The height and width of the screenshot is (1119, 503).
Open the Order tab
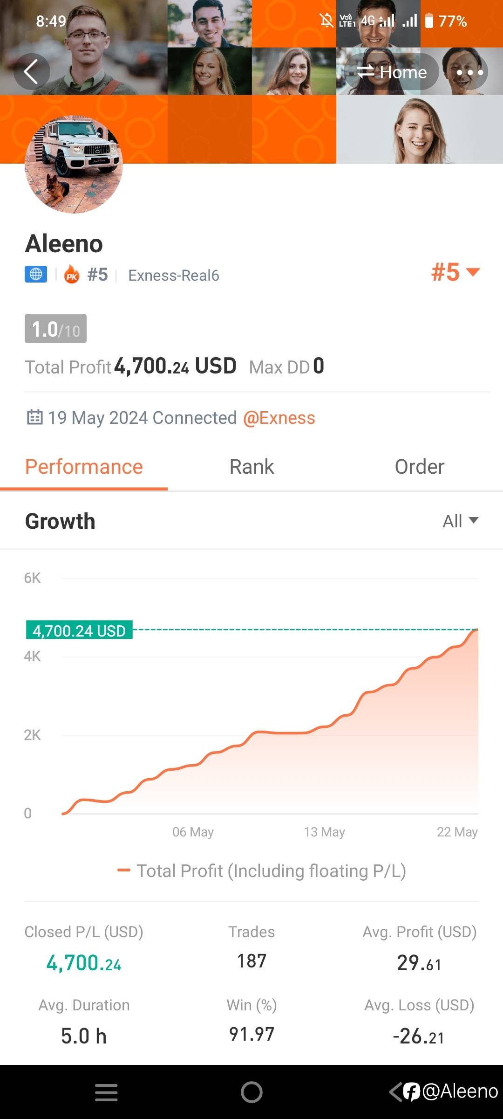(x=419, y=467)
